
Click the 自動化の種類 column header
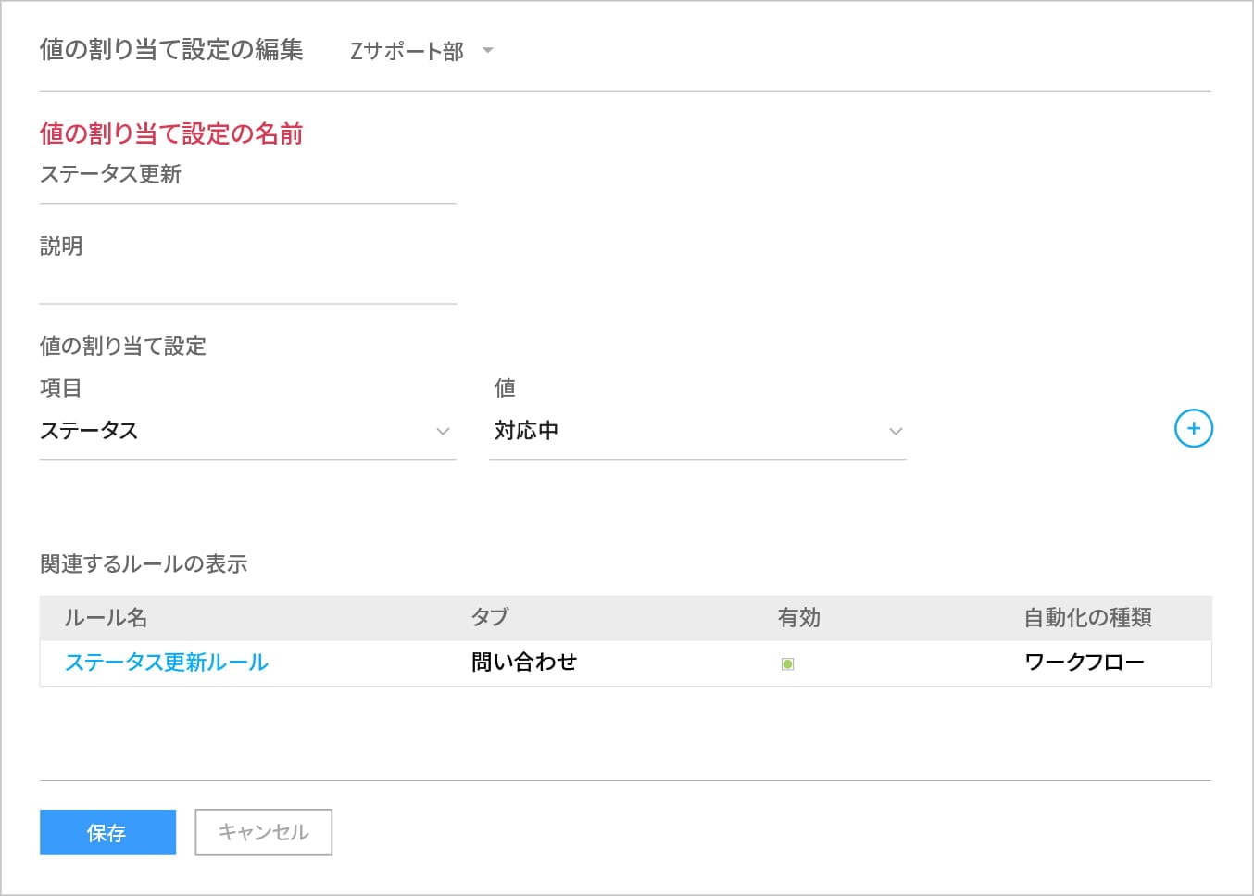1087,618
